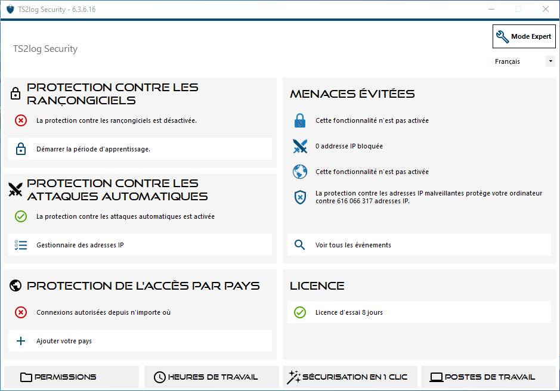
Task: Click the blue ransomware lock icon in Menaces évitées
Action: click(x=300, y=120)
